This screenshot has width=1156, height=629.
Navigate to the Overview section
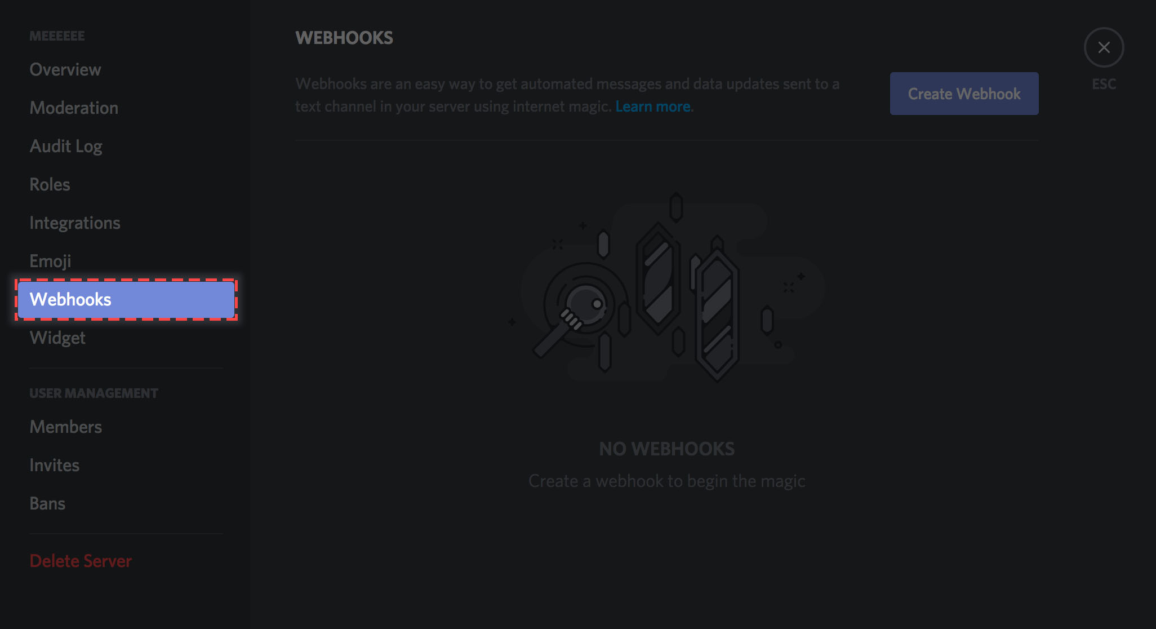click(65, 69)
